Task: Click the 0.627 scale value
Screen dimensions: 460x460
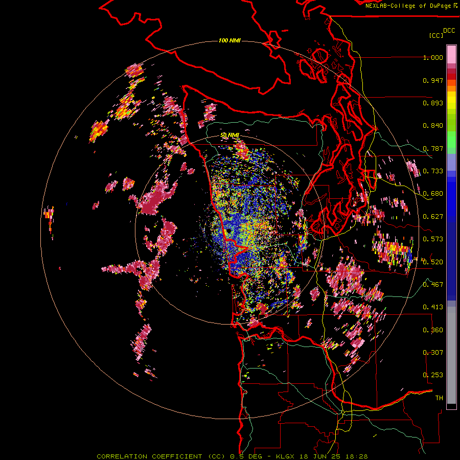Action: 433,217
